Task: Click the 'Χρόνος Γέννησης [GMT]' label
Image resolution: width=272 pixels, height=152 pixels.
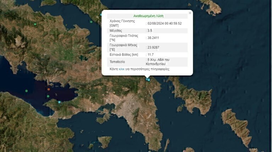Action: [x=122, y=23]
